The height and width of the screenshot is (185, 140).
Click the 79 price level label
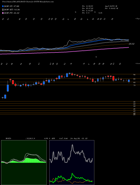pos(134,85)
